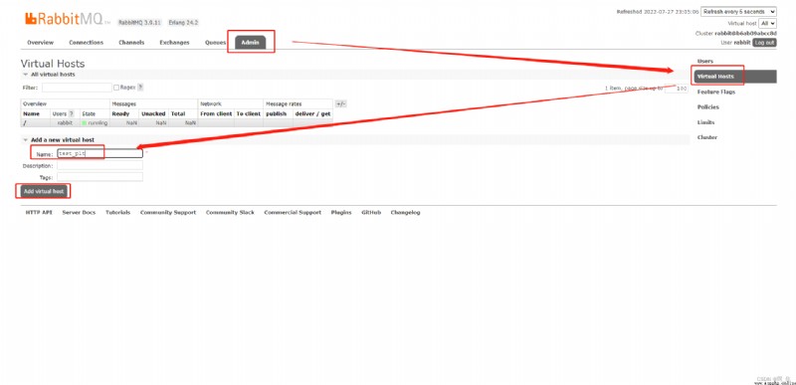
Task: Sort by the Name column header
Action: tap(31, 114)
